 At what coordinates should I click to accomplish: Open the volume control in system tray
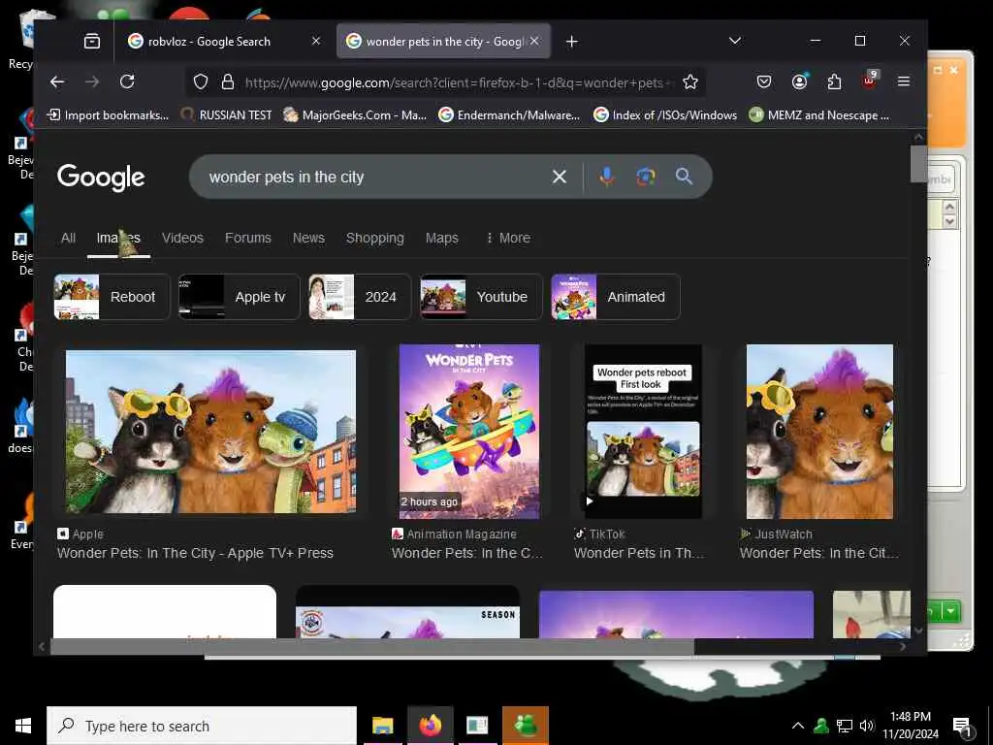point(866,726)
